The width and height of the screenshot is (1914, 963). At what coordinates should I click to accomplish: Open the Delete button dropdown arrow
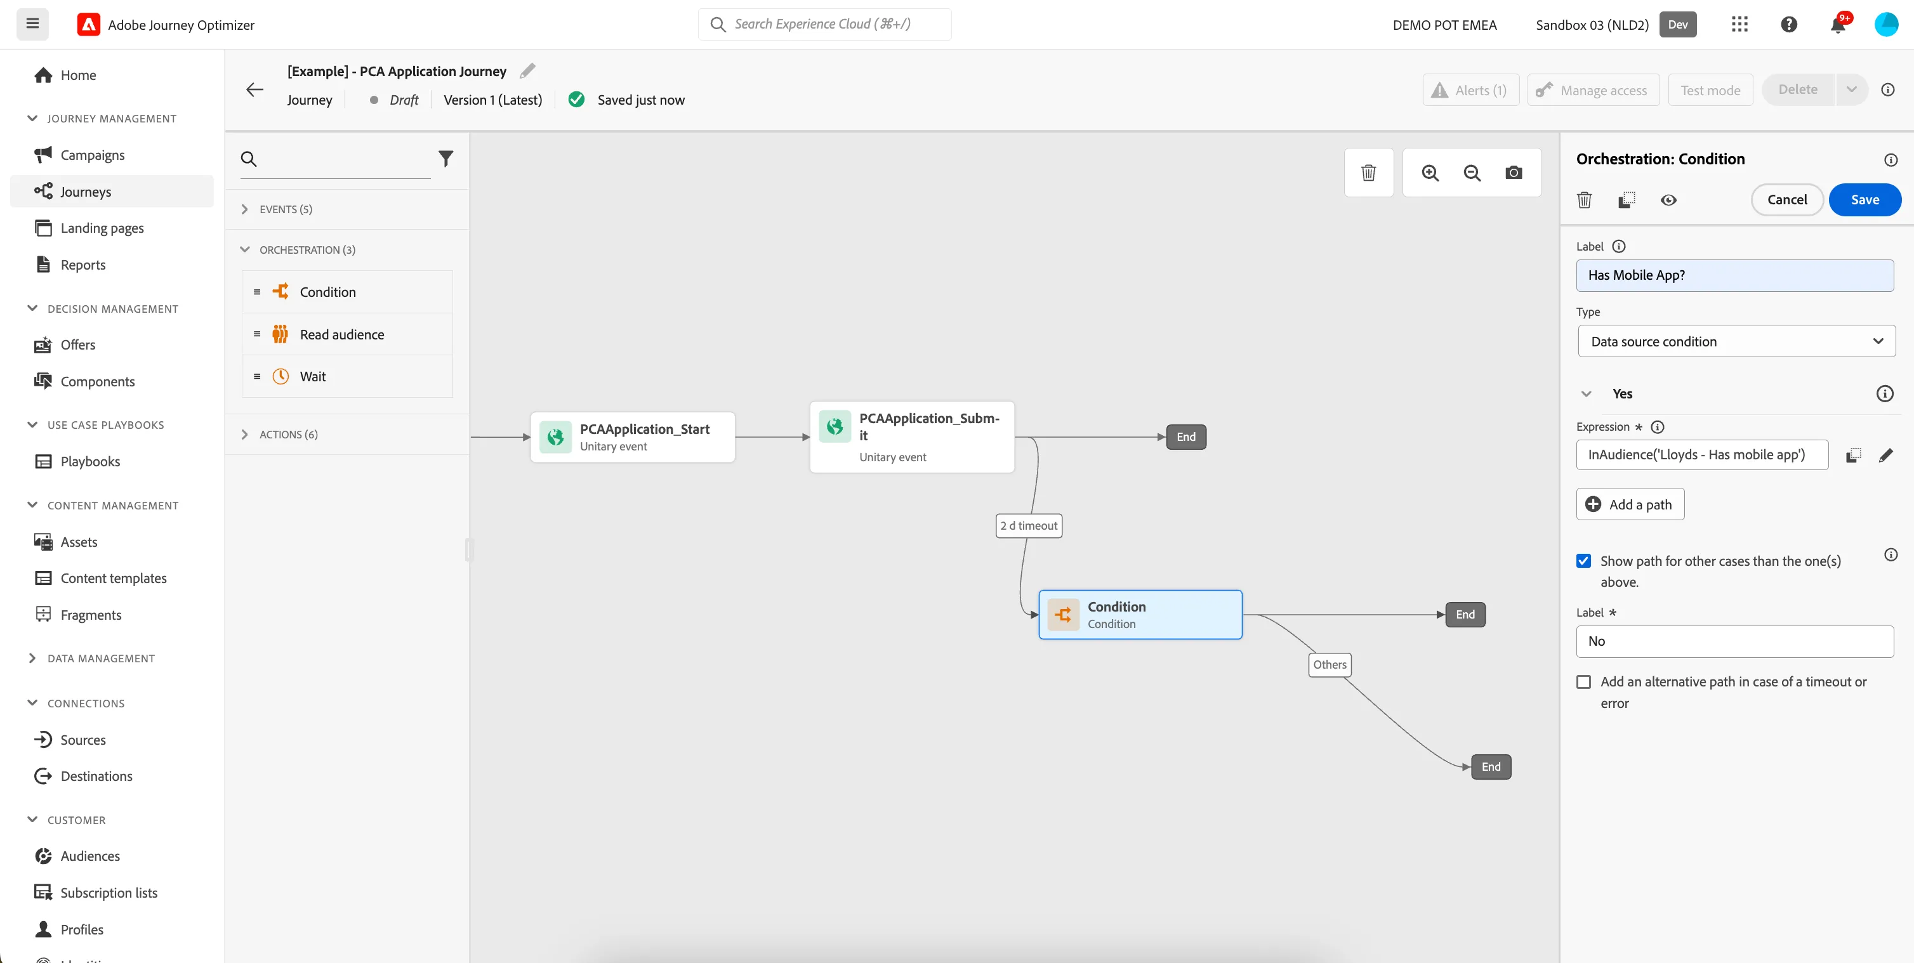(x=1852, y=90)
